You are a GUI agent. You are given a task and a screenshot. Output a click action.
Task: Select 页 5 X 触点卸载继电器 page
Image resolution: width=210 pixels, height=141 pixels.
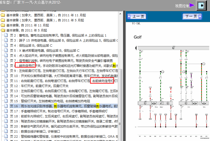45,51
